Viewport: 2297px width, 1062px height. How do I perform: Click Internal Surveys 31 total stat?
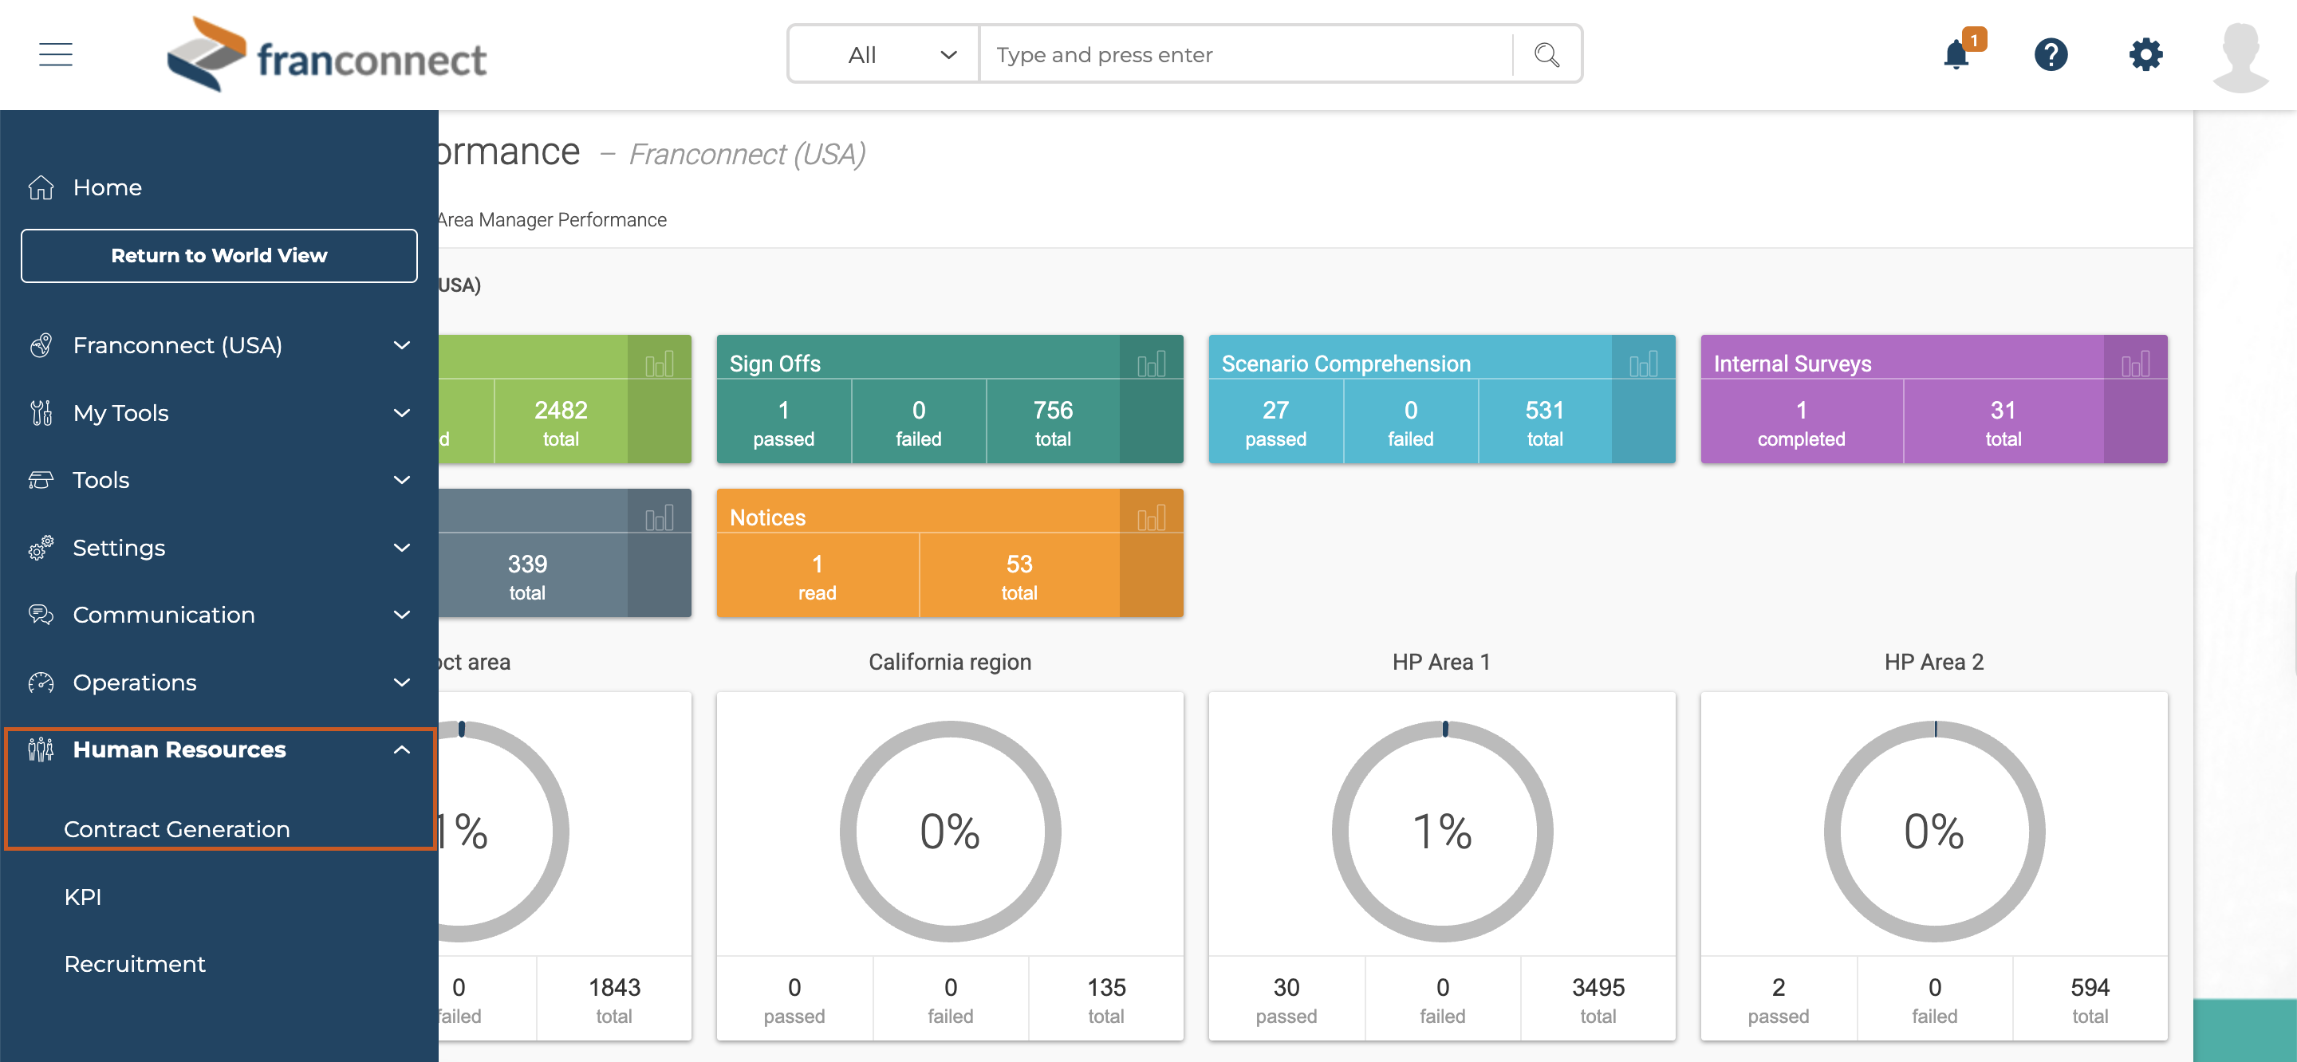click(2003, 422)
